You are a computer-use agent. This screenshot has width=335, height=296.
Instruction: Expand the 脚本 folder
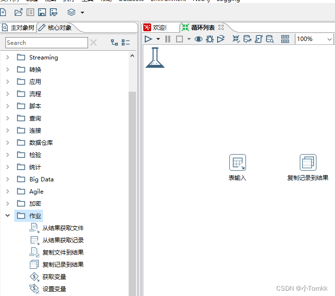[8, 106]
